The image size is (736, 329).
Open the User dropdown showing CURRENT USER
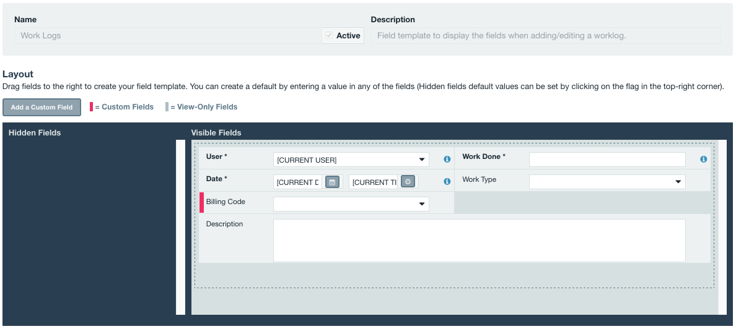[351, 160]
